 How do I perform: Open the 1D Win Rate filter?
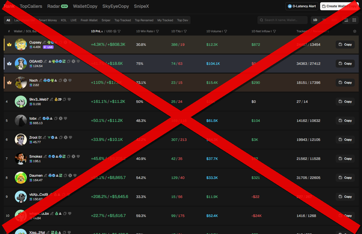(157, 31)
